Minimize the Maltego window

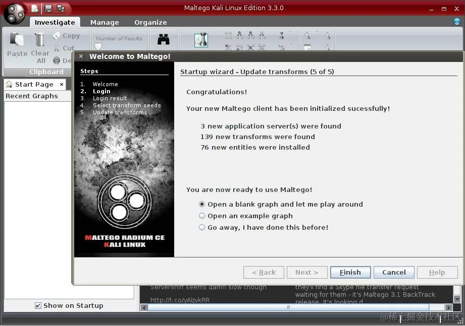431,9
